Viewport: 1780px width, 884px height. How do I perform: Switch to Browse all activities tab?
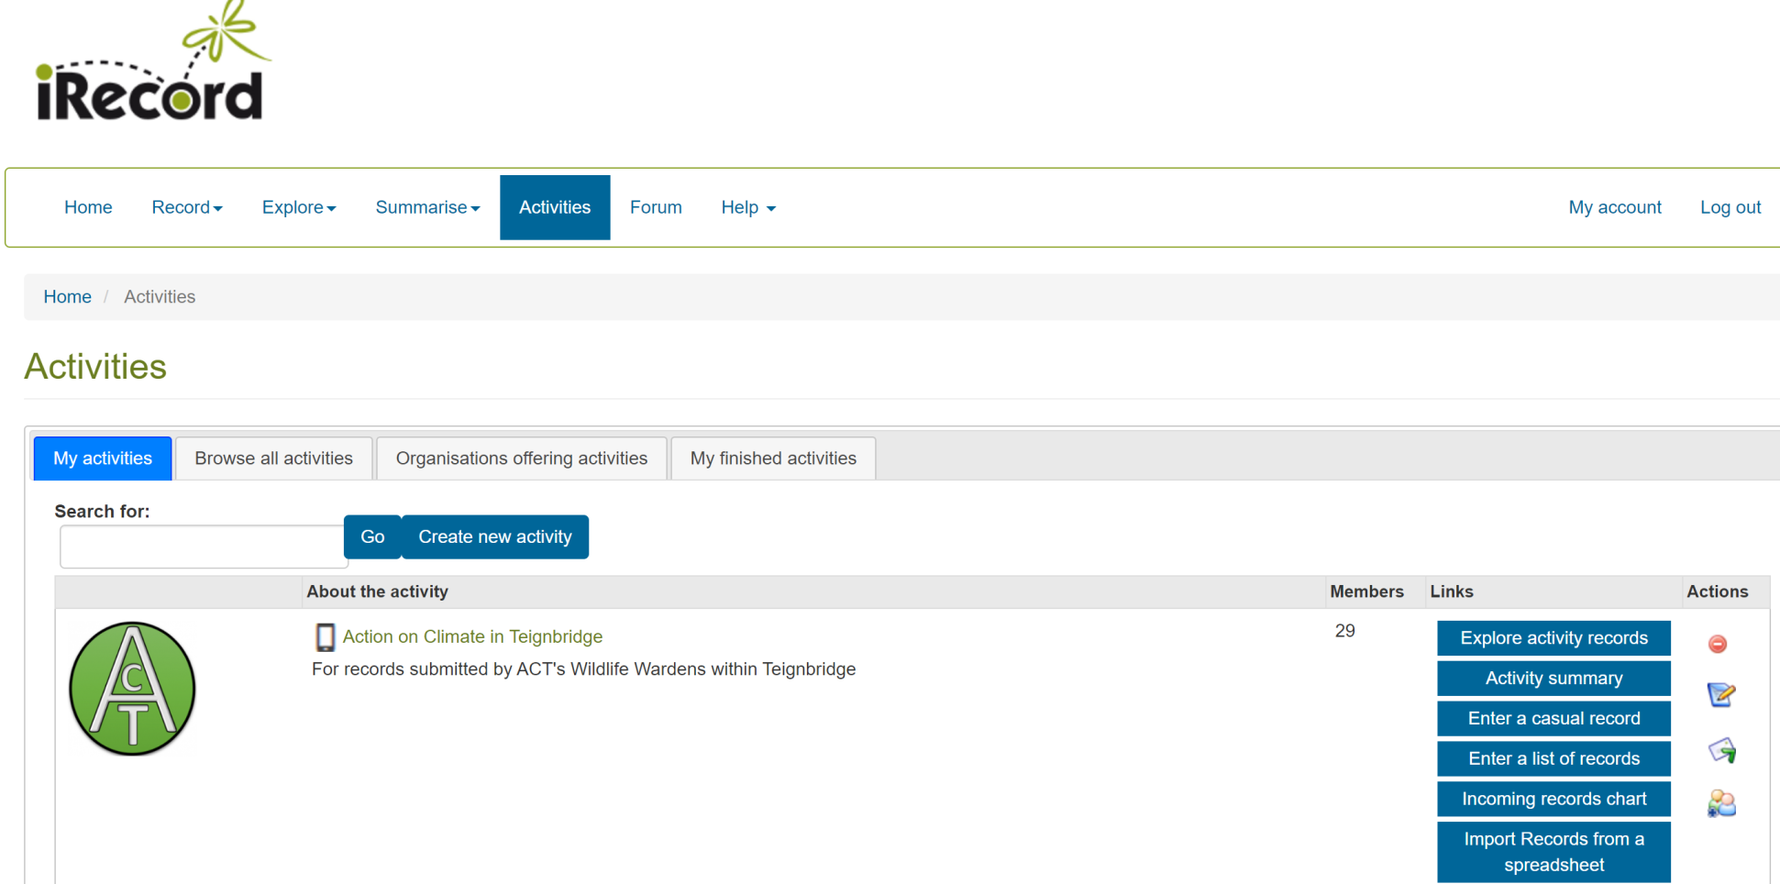click(x=273, y=459)
